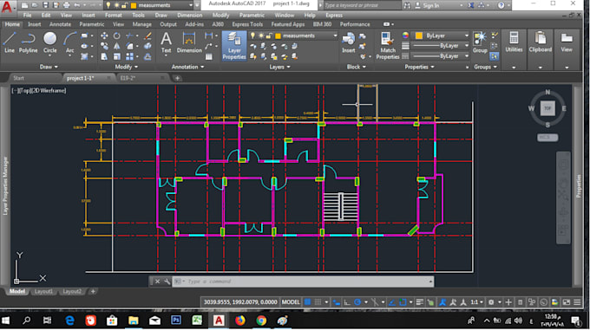
Task: Switch to the E19-2 drawing tab
Action: coord(128,78)
